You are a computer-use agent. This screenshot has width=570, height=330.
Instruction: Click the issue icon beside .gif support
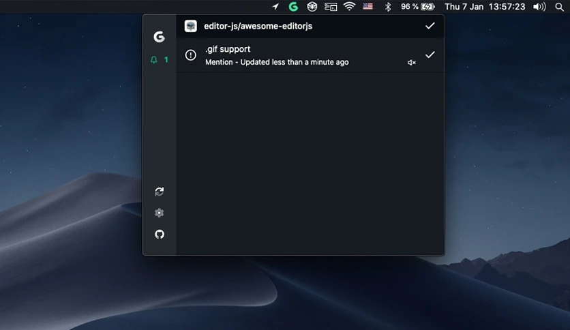point(190,55)
